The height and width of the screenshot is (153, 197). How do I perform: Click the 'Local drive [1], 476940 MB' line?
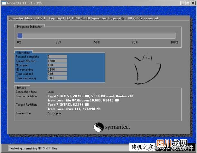[x=74, y=109]
